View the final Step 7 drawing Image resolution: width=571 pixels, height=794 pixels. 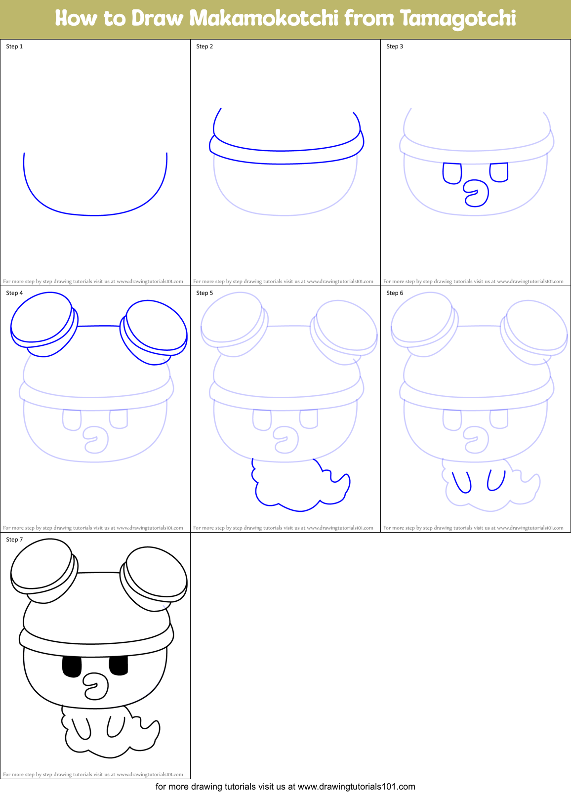[95, 656]
